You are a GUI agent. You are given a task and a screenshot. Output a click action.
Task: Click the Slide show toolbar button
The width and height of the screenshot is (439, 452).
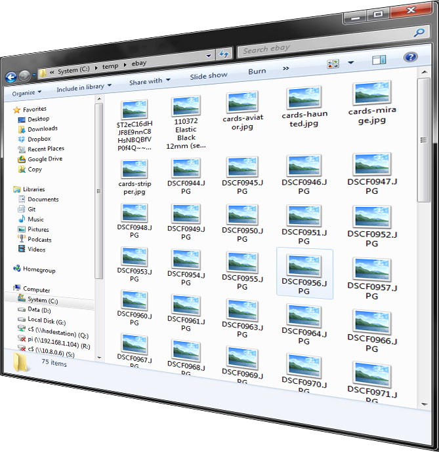[x=209, y=76]
